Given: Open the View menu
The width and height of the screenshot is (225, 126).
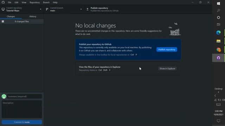Looking at the screenshot, I should (24, 2).
